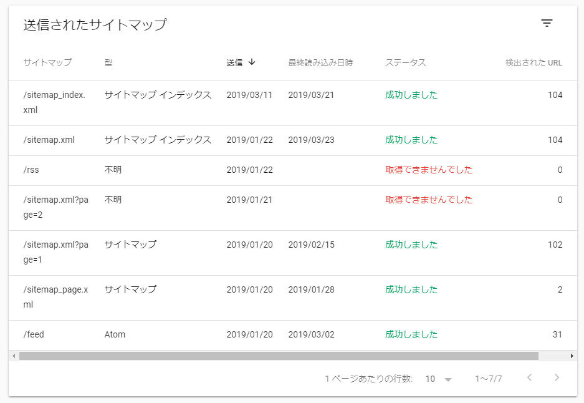The width and height of the screenshot is (584, 403).
Task: Click discovered URL count 102
Action: (x=555, y=245)
